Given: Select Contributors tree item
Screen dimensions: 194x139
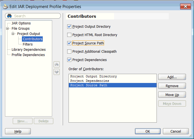Looking at the screenshot, I should (32, 39).
